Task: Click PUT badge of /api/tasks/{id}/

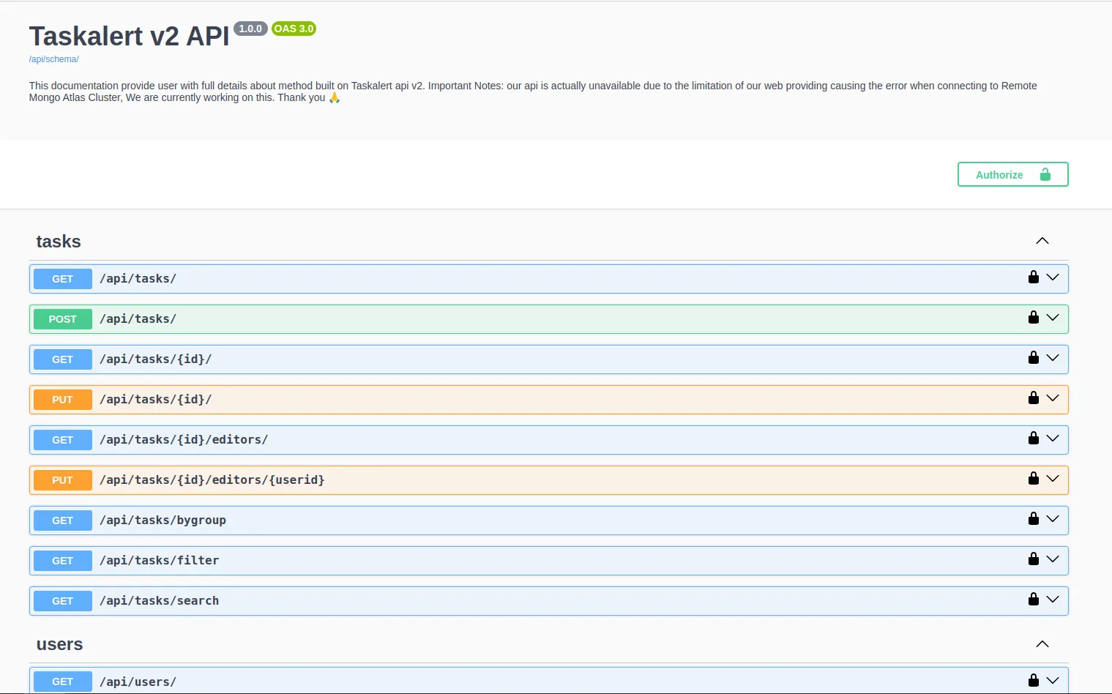Action: click(63, 400)
